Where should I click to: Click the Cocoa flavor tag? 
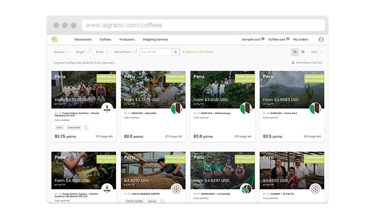152,201
